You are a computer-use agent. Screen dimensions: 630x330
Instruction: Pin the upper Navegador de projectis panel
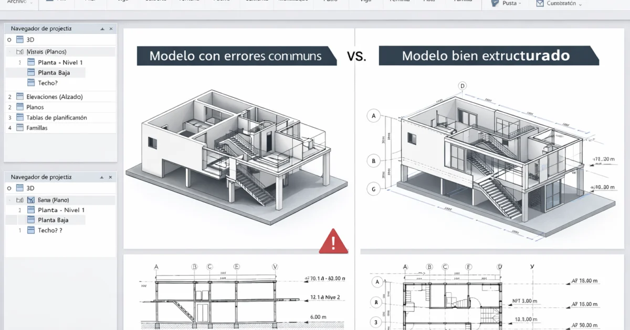(103, 28)
